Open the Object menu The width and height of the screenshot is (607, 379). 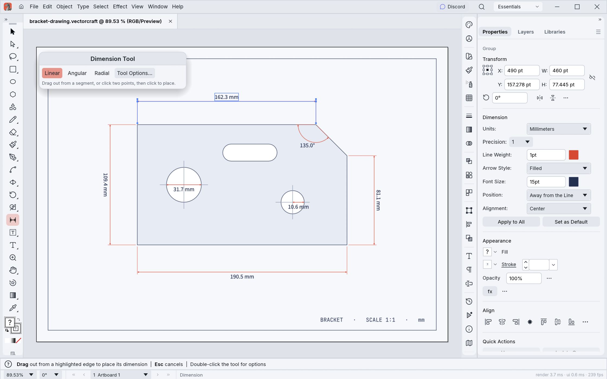point(64,6)
